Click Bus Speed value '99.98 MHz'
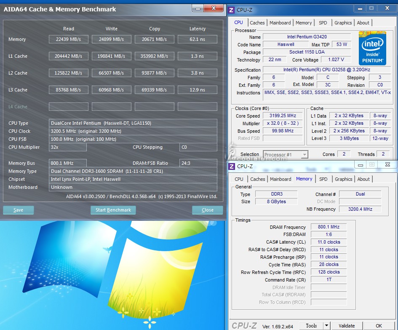 point(283,131)
